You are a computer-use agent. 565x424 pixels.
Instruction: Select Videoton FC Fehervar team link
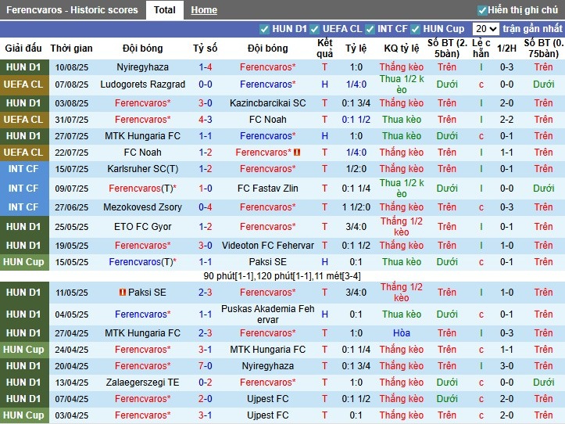coord(267,246)
